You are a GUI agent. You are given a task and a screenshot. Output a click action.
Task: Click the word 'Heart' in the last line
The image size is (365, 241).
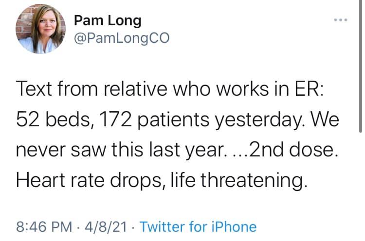[40, 181]
